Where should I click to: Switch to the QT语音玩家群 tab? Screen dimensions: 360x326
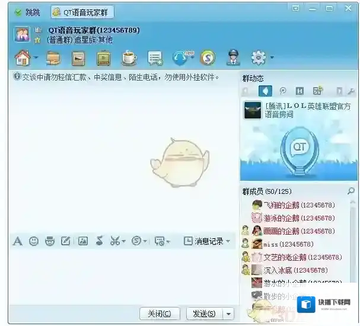click(x=82, y=12)
